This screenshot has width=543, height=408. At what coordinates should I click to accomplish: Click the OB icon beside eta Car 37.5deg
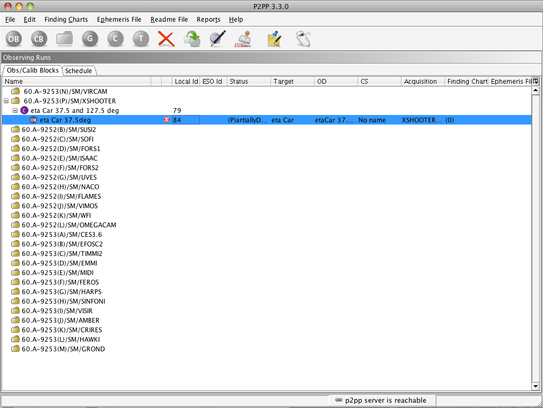33,120
